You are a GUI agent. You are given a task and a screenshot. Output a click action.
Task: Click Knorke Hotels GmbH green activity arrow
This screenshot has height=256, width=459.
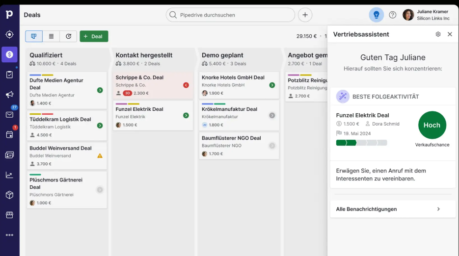pyautogui.click(x=272, y=85)
